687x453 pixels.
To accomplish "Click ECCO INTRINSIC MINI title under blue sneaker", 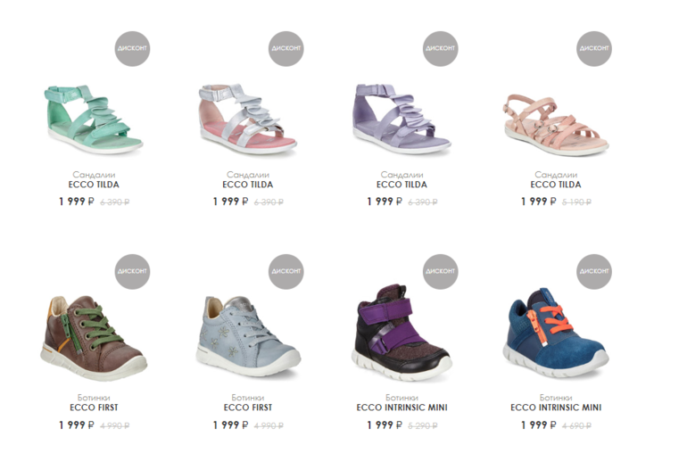I will [x=556, y=408].
